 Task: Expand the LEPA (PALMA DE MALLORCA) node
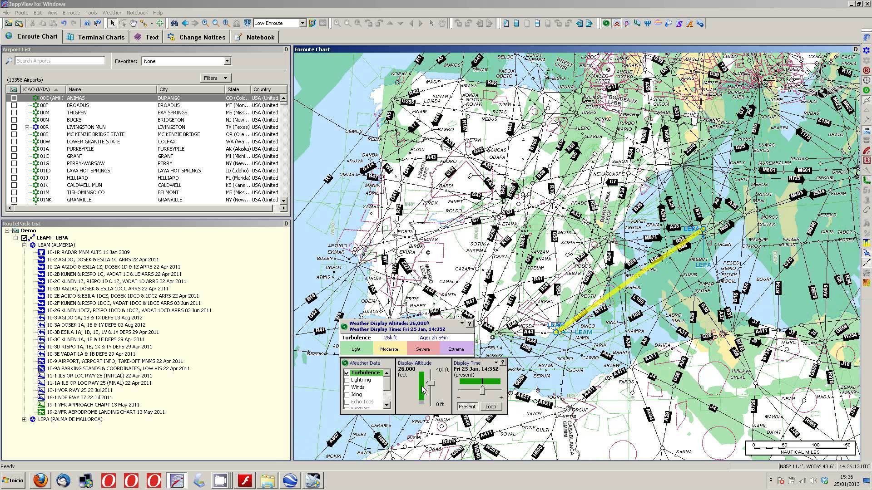25,419
